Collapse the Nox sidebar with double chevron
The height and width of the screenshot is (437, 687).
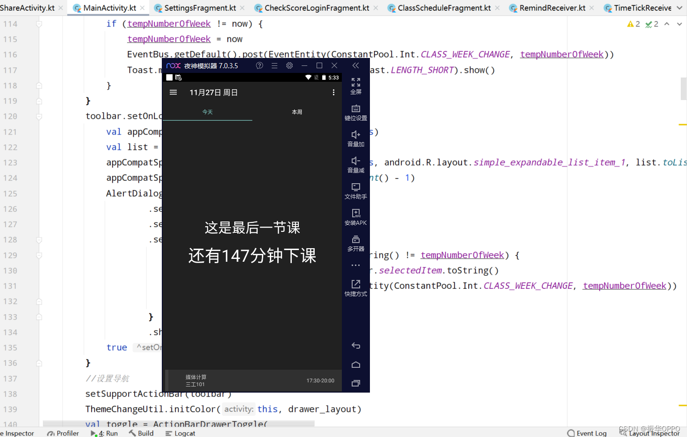(356, 65)
